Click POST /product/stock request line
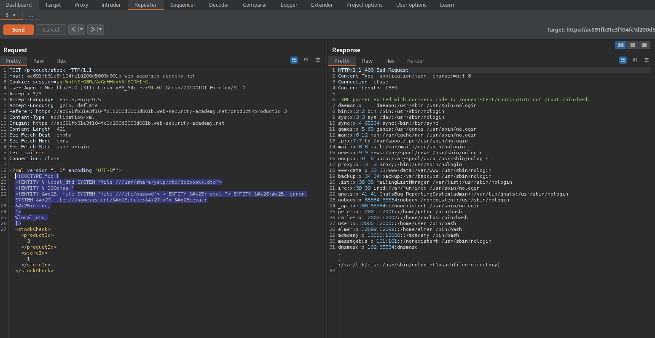 (x=51, y=70)
